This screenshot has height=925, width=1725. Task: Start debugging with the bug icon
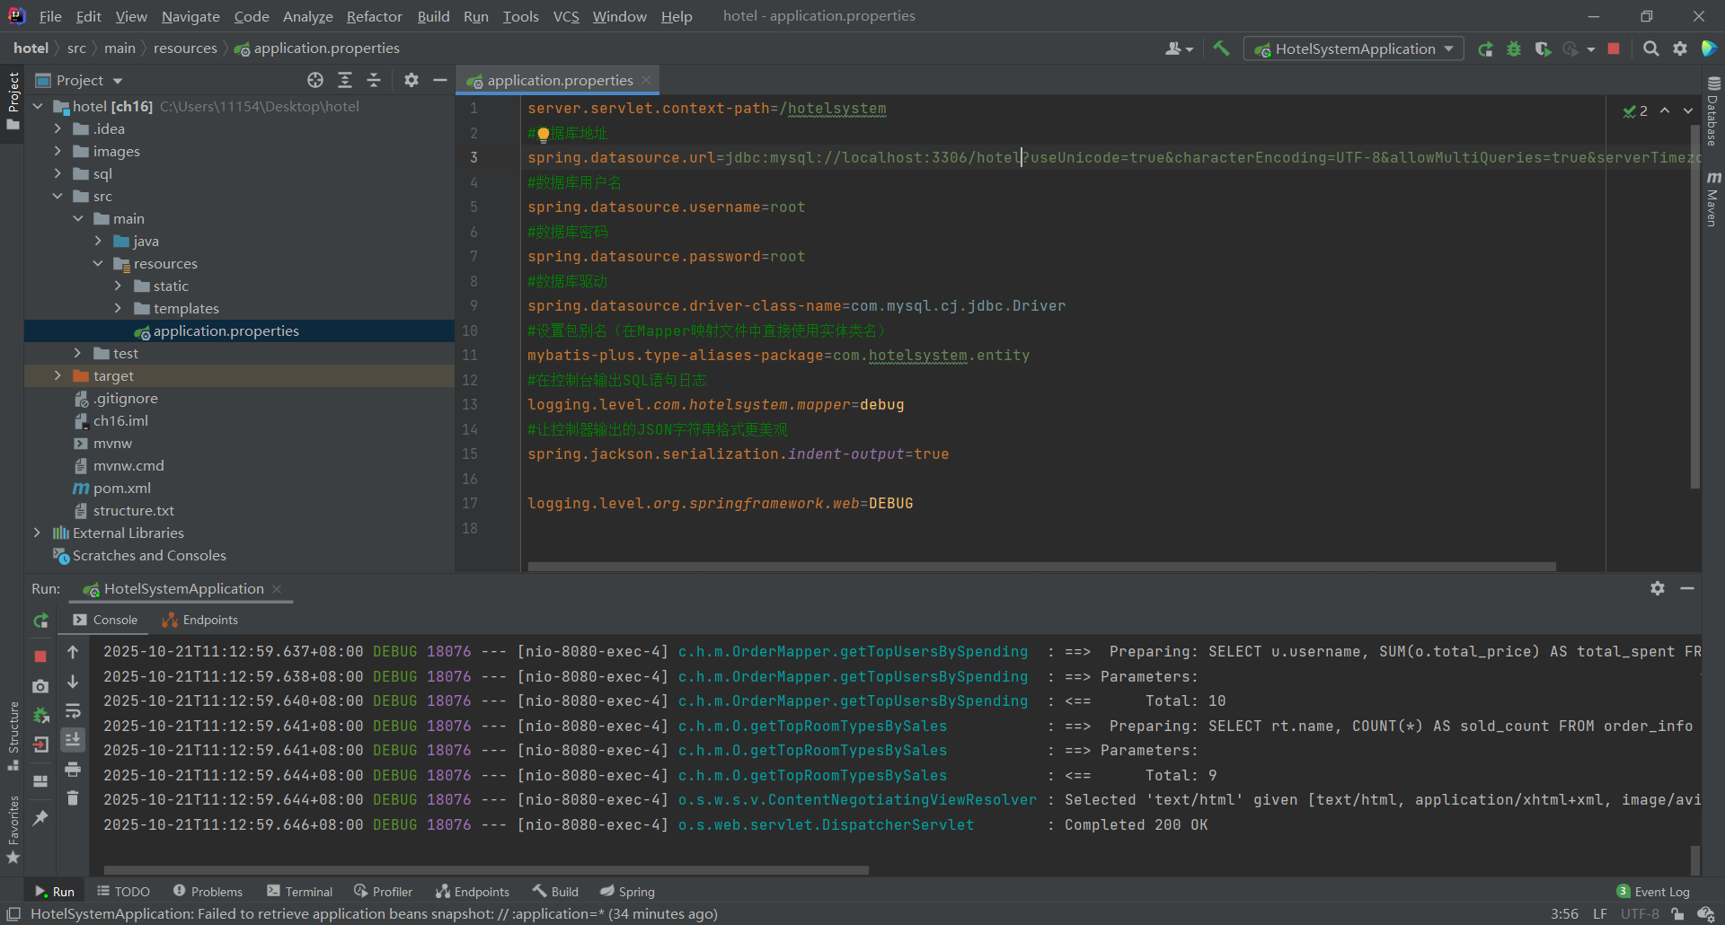pyautogui.click(x=1514, y=48)
